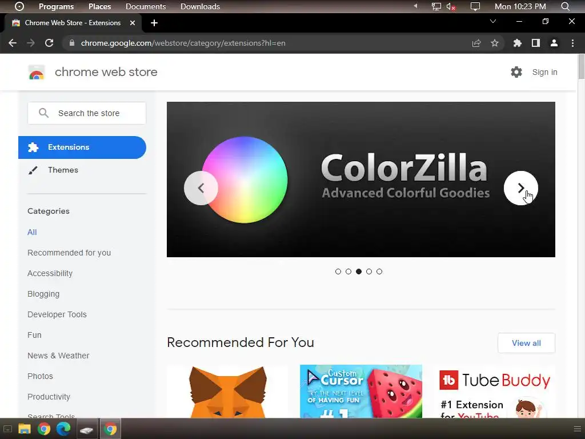585x439 pixels.
Task: Open the display tray icon
Action: point(475,6)
